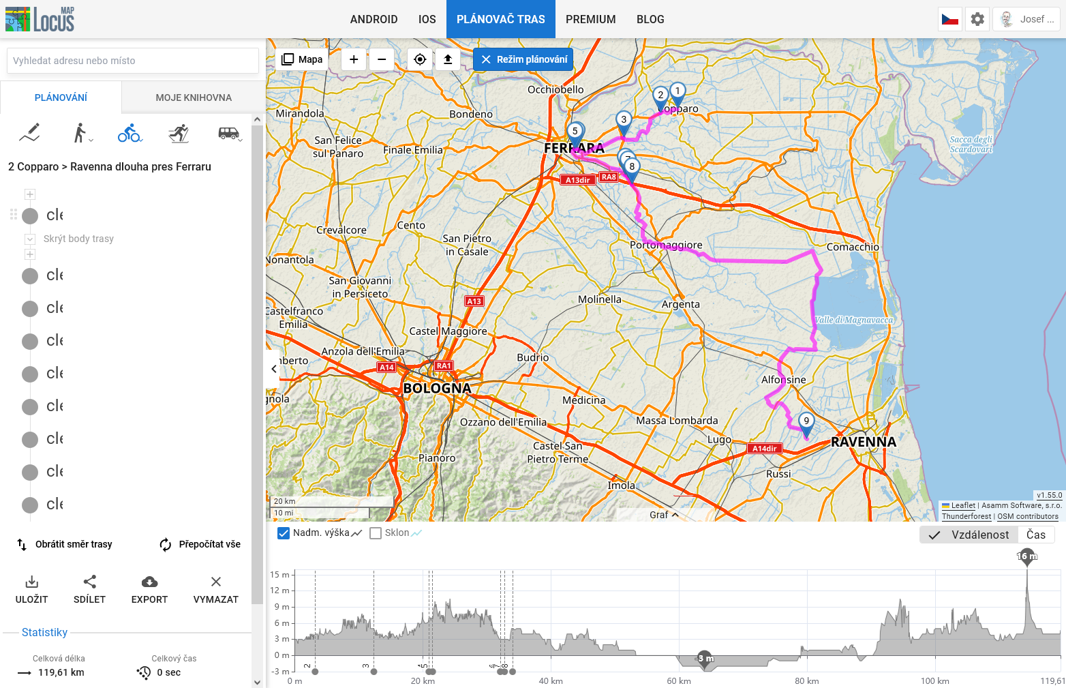
Task: Zoom out on the map
Action: tap(382, 59)
